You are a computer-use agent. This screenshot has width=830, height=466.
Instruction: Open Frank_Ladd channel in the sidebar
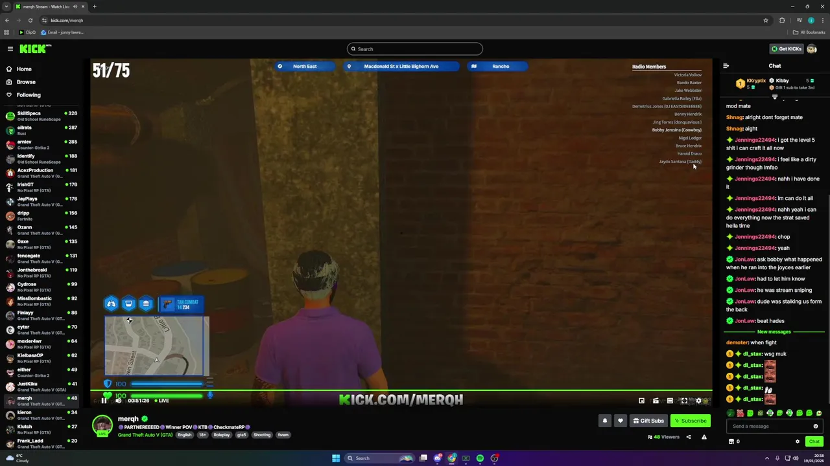(x=43, y=443)
